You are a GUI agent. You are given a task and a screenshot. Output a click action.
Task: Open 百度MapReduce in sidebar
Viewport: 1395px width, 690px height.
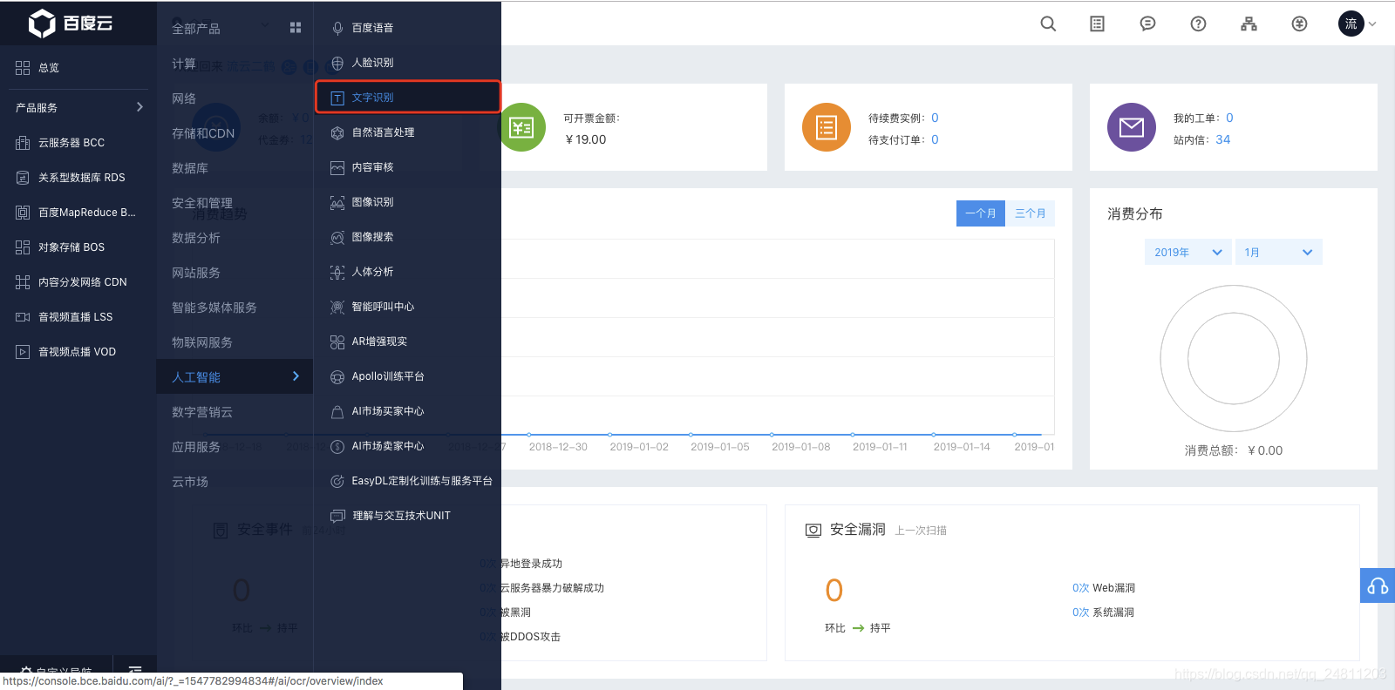click(78, 213)
